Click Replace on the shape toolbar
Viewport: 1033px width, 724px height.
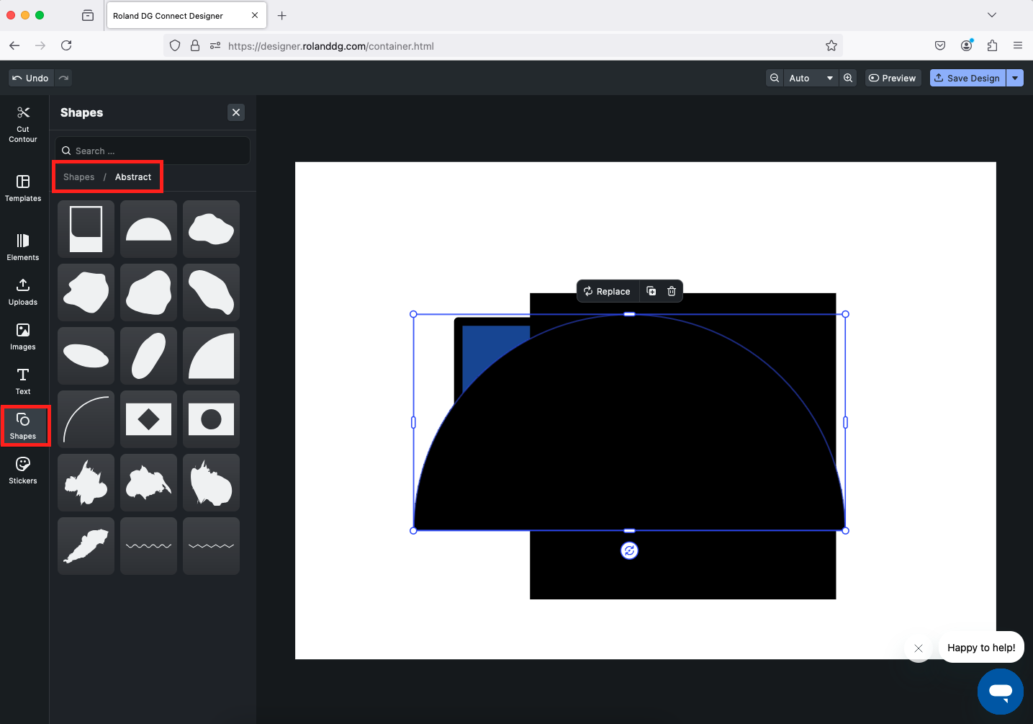coord(607,291)
